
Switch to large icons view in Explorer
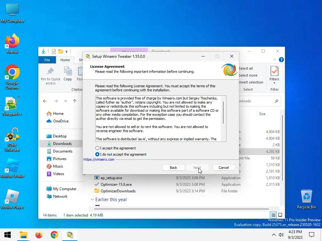[x=280, y=215]
